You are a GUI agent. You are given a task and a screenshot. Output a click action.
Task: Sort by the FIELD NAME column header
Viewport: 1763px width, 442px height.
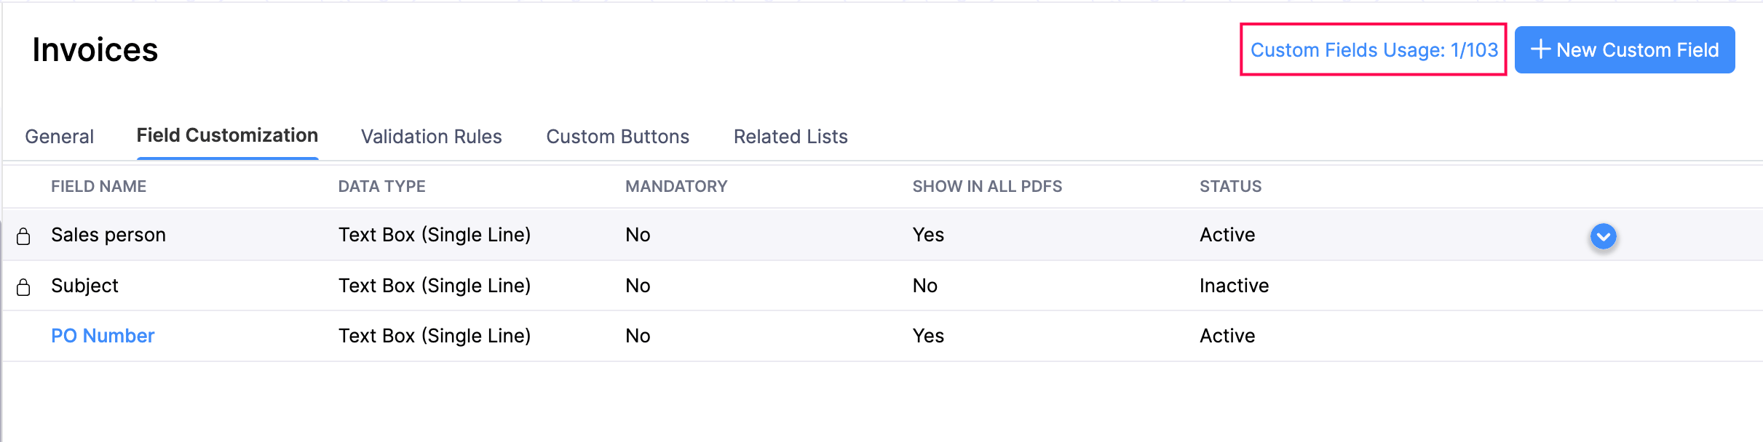[98, 186]
